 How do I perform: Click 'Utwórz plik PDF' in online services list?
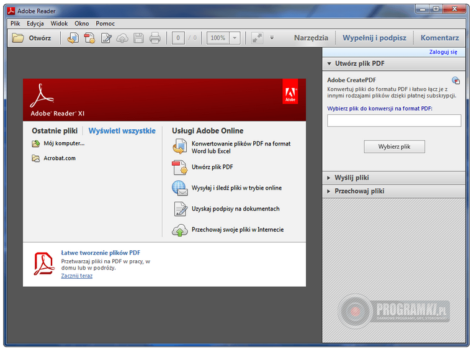[212, 167]
